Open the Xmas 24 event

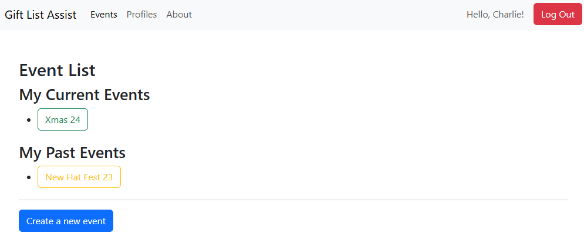63,119
